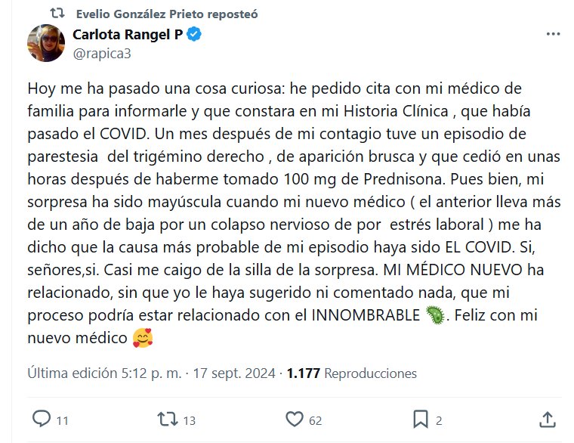
Task: Open the three-dot more options menu
Action: pos(553,36)
